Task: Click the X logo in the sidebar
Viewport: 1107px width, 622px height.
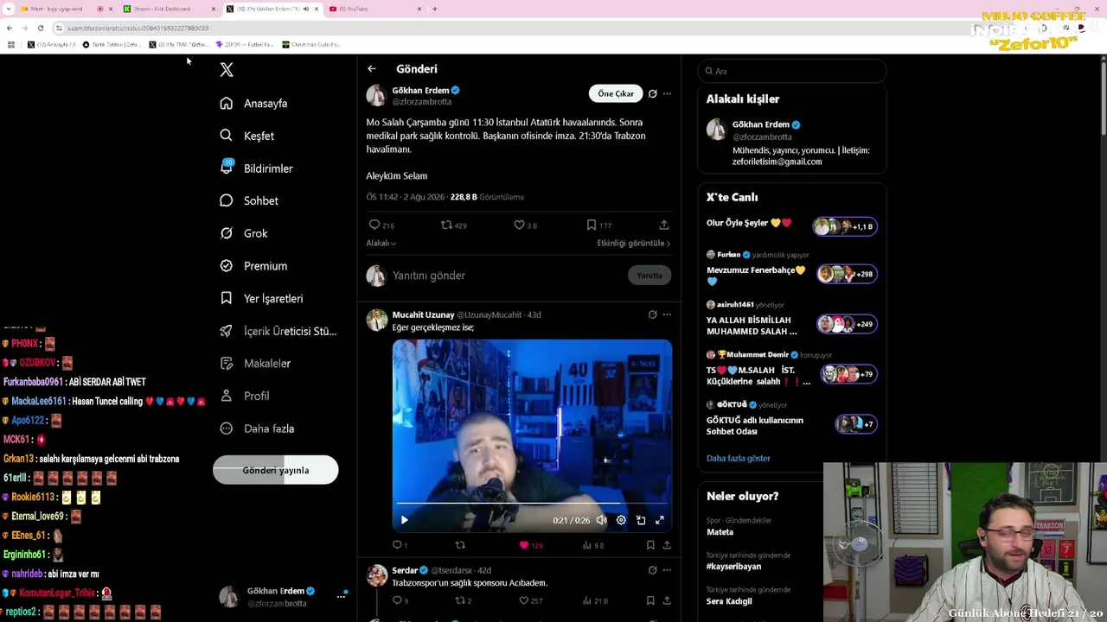Action: click(227, 70)
